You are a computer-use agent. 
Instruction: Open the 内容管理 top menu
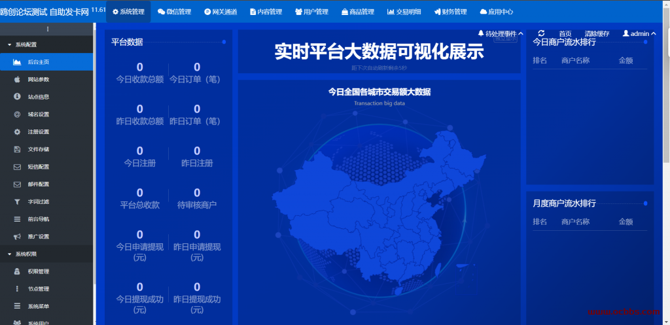[x=266, y=12]
